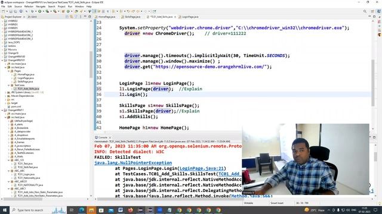The height and width of the screenshot is (214, 382).
Task: Click the Save toolbar icon
Action: point(11,11)
